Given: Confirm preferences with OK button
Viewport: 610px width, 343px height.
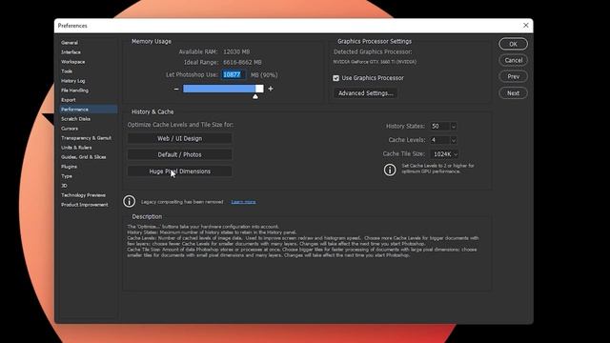Looking at the screenshot, I should [513, 44].
